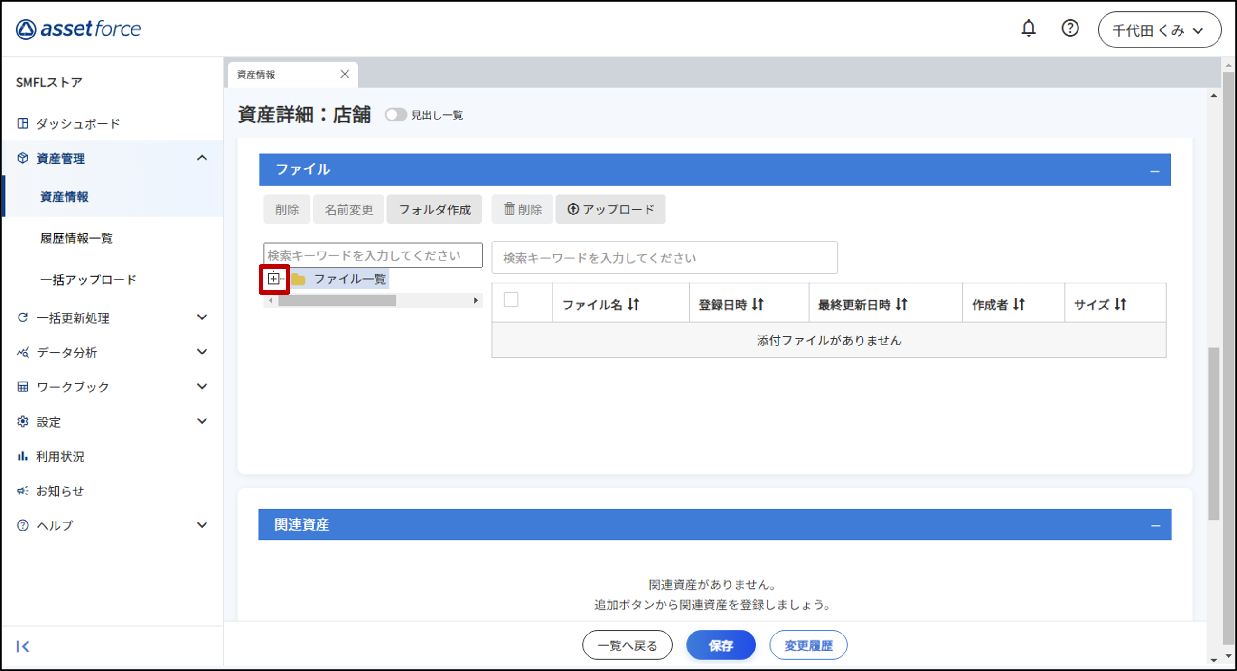Viewport: 1237px width, 671px height.
Task: Open the 千代田くみ user dropdown
Action: coord(1159,30)
